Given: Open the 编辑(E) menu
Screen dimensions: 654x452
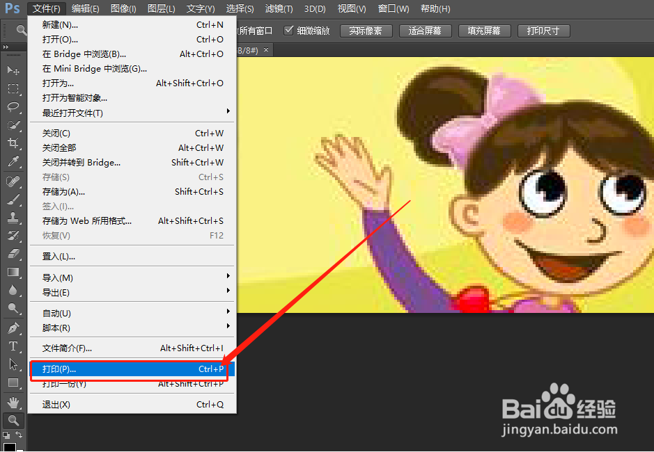Looking at the screenshot, I should click(85, 8).
